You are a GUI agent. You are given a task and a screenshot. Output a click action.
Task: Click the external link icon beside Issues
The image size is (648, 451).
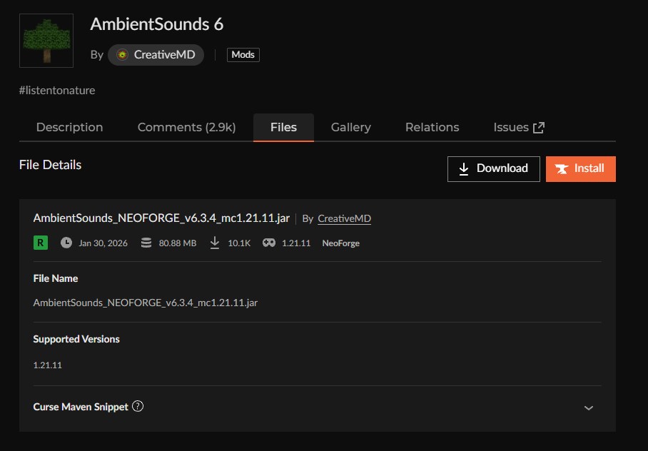(x=539, y=128)
